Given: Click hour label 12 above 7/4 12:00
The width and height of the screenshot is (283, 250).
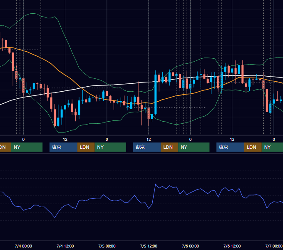Looking at the screenshot, I should pos(65,140).
